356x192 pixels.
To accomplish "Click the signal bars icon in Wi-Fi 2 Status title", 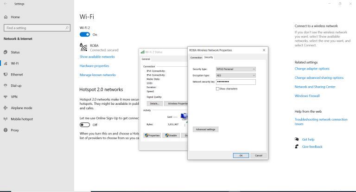I will tap(143, 52).
